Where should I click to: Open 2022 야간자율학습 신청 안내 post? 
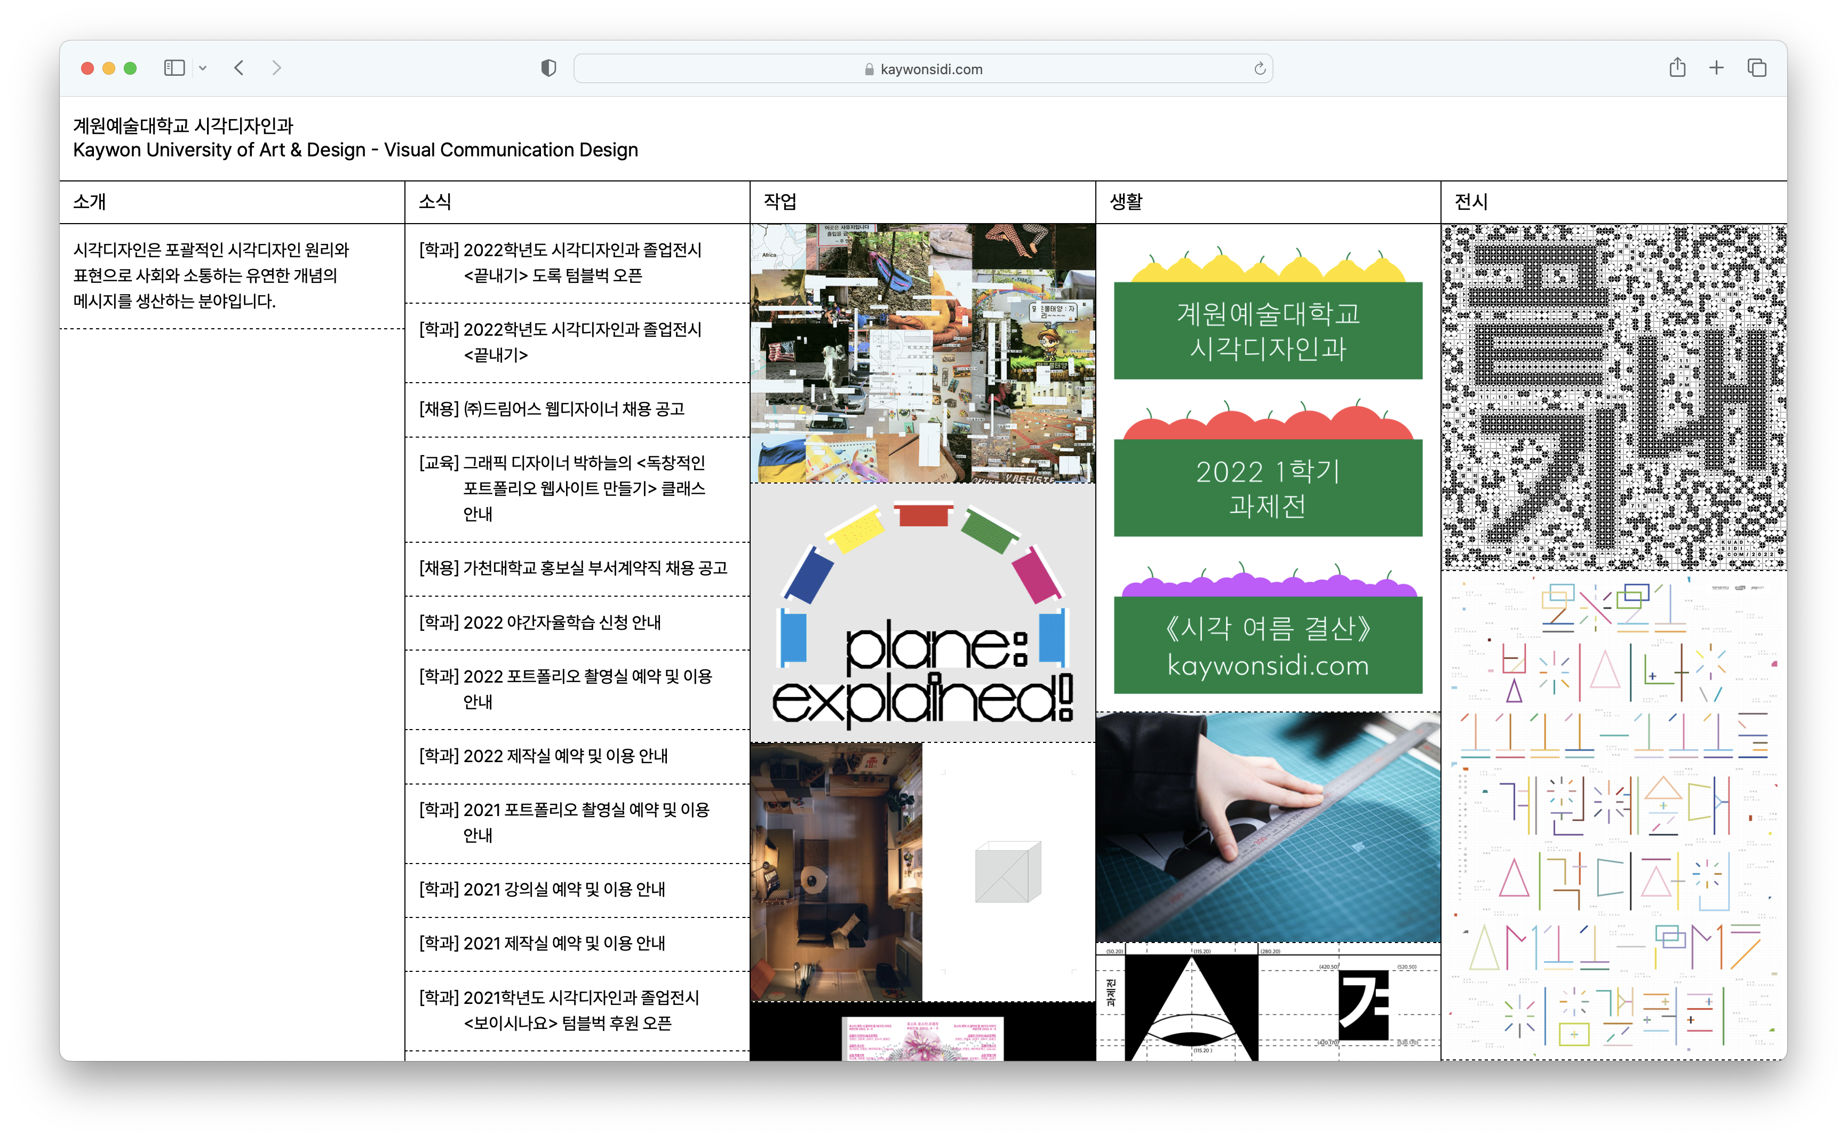click(x=540, y=622)
